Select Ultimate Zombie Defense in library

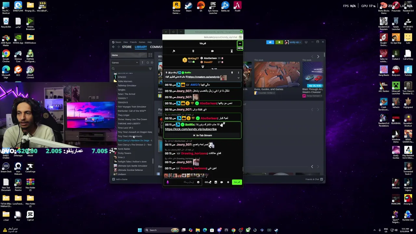click(x=130, y=170)
